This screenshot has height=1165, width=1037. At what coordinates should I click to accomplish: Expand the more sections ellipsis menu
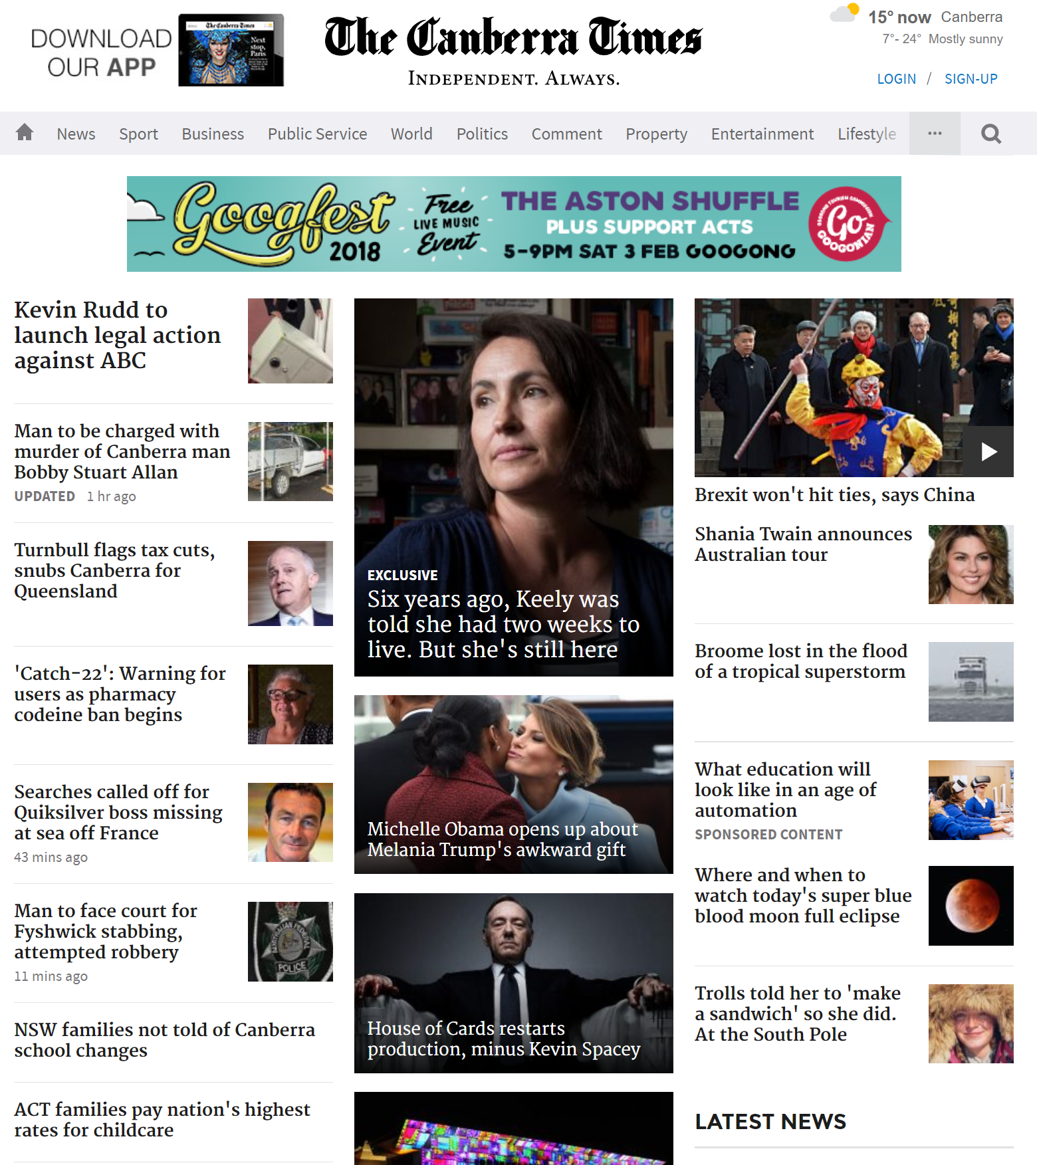(x=935, y=134)
